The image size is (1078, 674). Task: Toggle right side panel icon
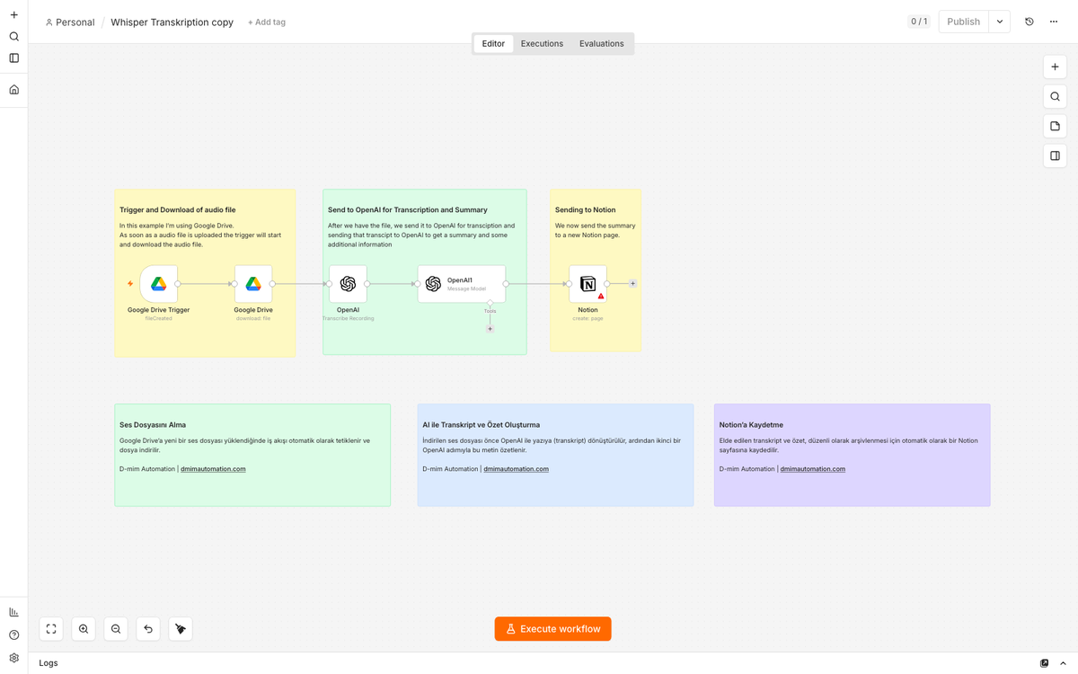[1055, 155]
